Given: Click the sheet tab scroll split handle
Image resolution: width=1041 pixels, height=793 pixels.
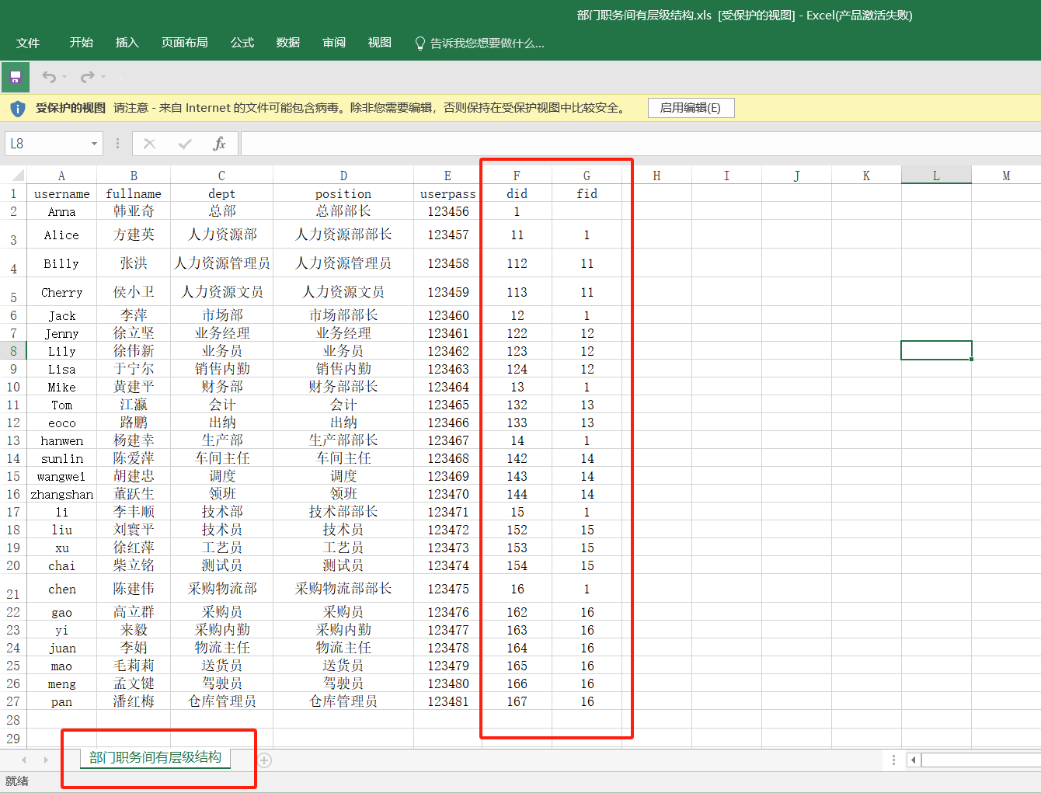Looking at the screenshot, I should 893,760.
